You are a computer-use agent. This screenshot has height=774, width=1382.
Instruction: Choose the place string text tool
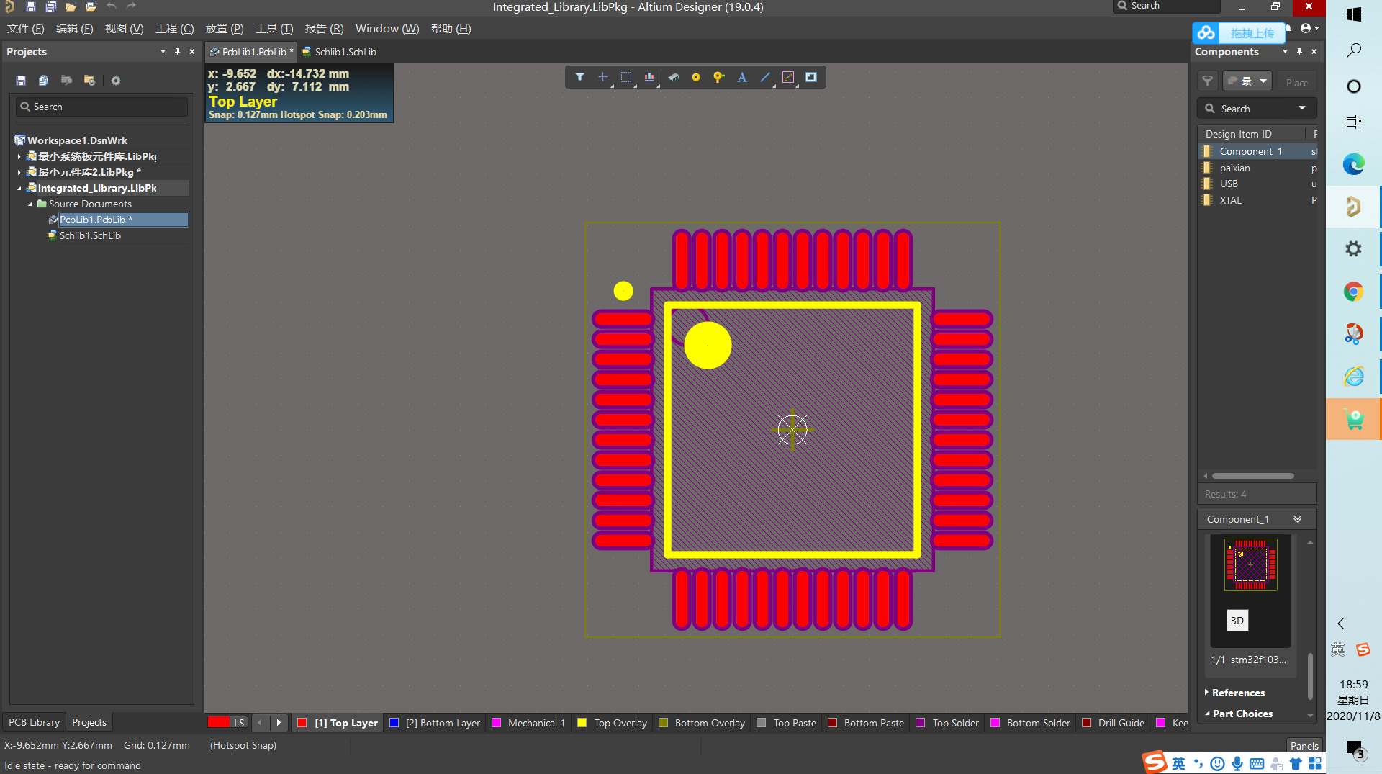(x=742, y=77)
